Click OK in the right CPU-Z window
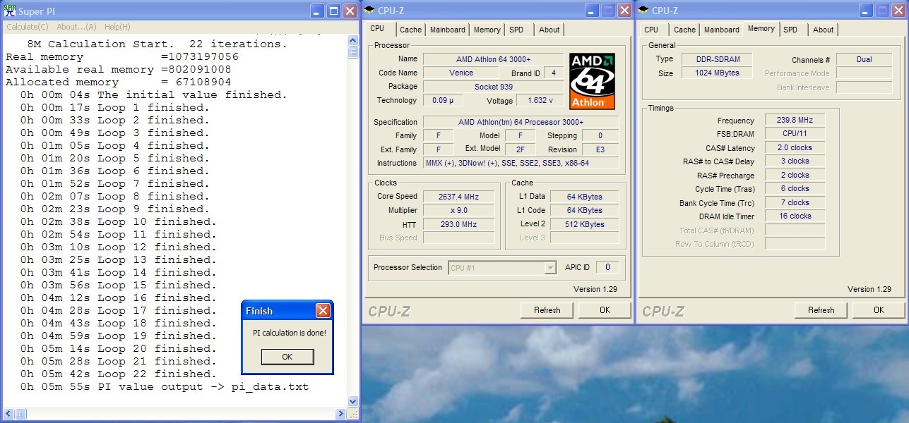Image resolution: width=909 pixels, height=423 pixels. point(879,310)
